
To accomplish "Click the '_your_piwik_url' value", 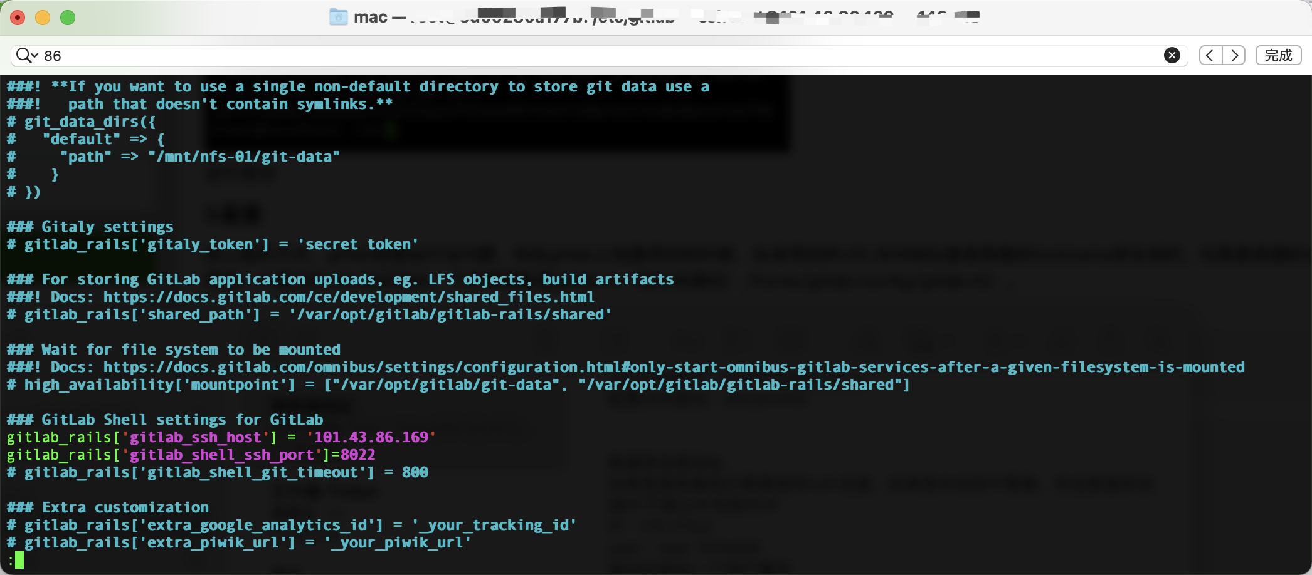I will pyautogui.click(x=398, y=542).
